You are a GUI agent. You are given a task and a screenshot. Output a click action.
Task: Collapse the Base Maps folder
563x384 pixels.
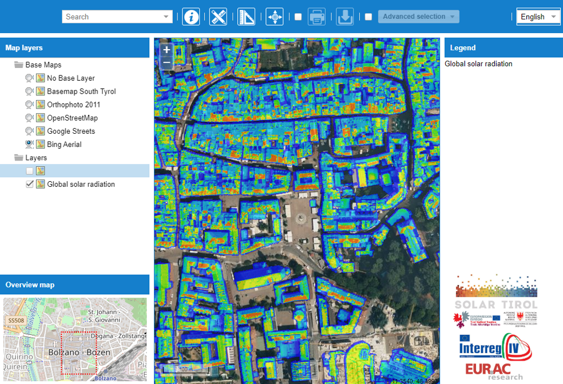[x=18, y=65]
